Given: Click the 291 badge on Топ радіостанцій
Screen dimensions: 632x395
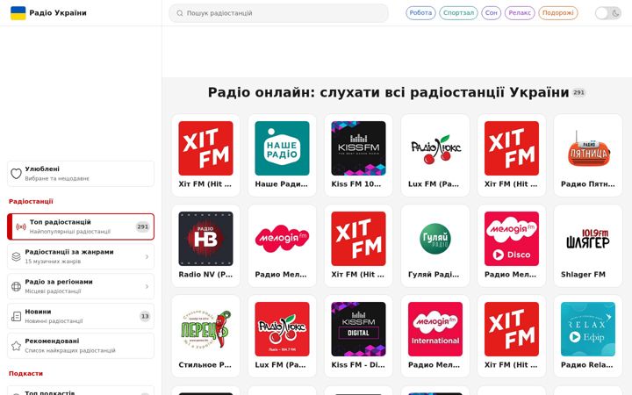Looking at the screenshot, I should (x=143, y=227).
